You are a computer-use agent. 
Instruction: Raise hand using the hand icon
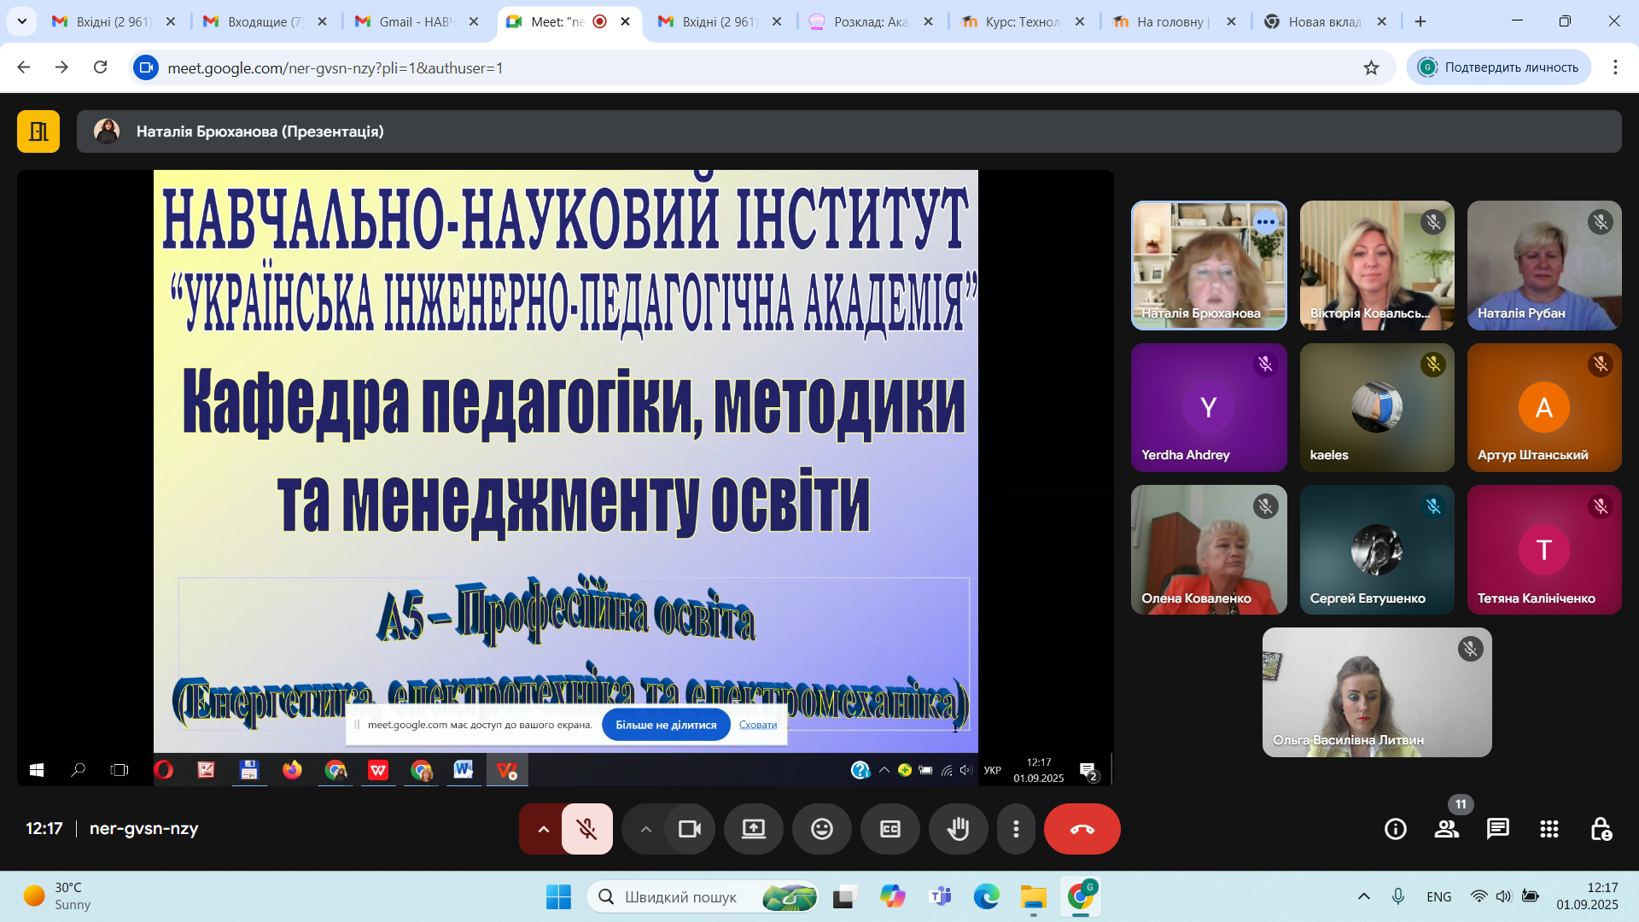(x=959, y=829)
